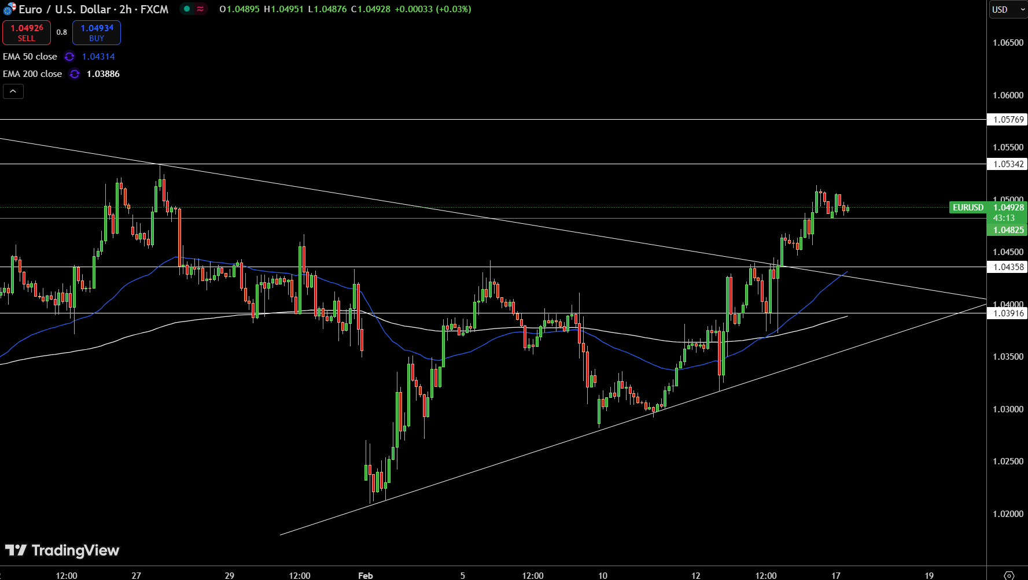Open the Euro / U.S. Dollar symbol title

click(93, 9)
